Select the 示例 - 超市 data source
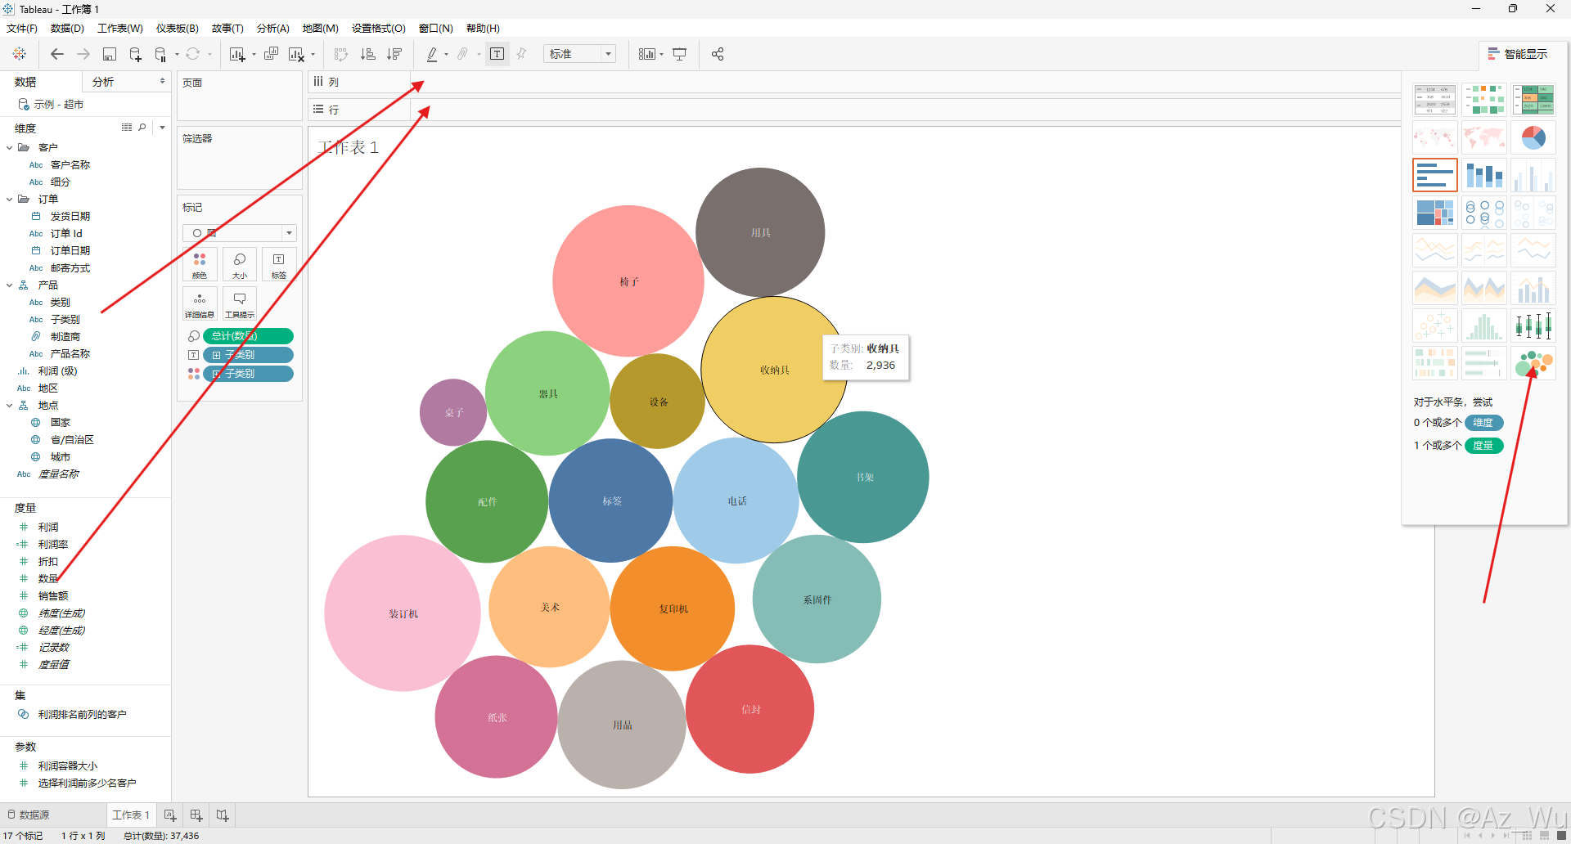This screenshot has height=844, width=1571. click(x=59, y=105)
